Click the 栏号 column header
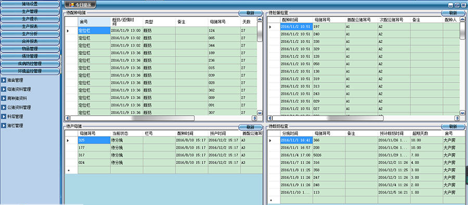This screenshot has width=468, height=205. point(159,133)
